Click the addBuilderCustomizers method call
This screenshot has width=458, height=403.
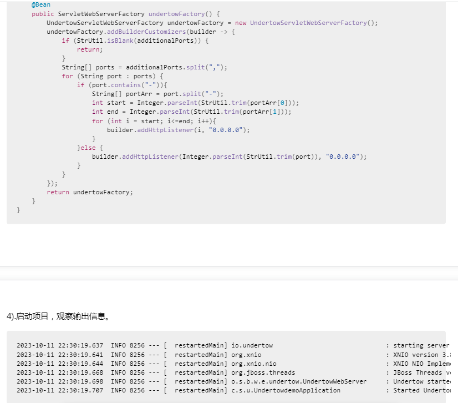point(146,32)
